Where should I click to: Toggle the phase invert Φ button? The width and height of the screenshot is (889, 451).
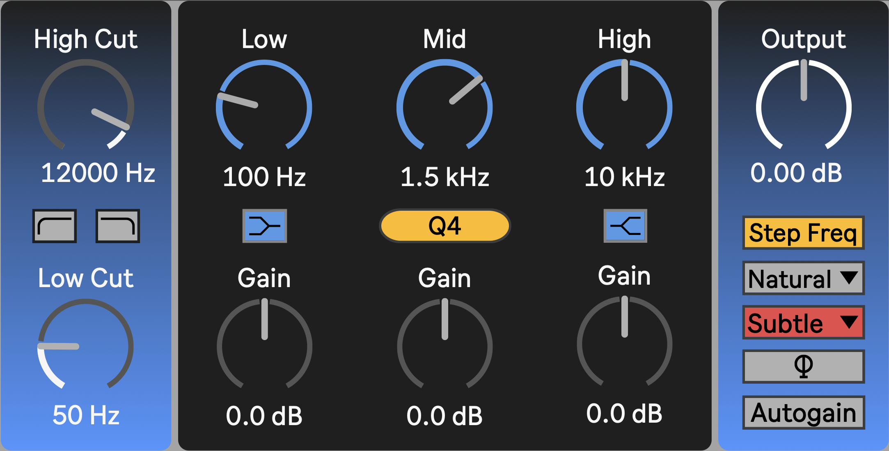tap(803, 366)
